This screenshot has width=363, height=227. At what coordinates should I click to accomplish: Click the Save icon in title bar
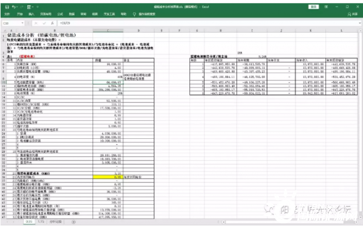coord(7,7)
